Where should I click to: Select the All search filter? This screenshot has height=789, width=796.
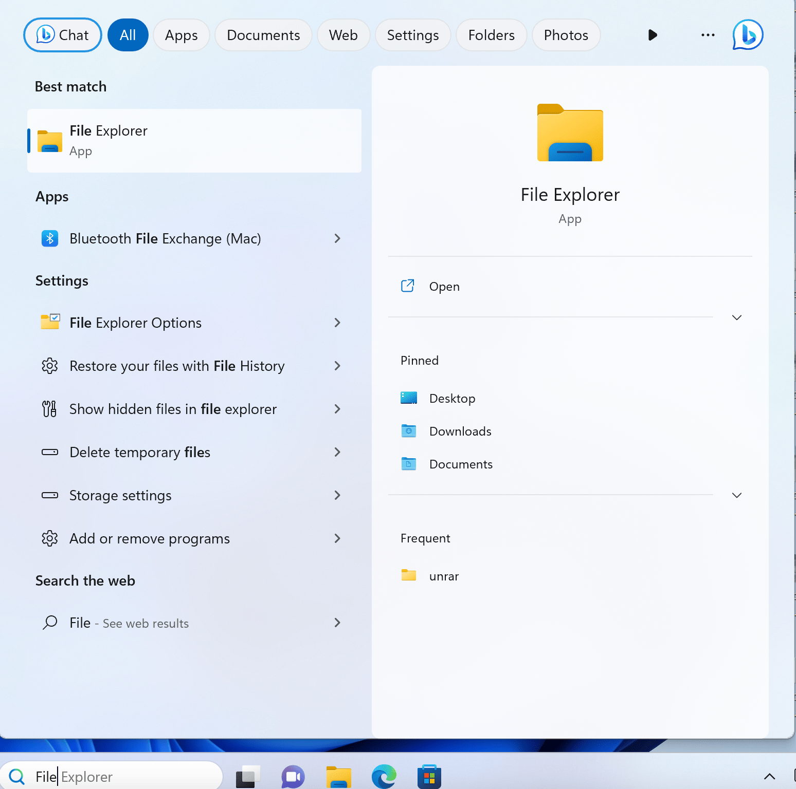[x=128, y=34]
